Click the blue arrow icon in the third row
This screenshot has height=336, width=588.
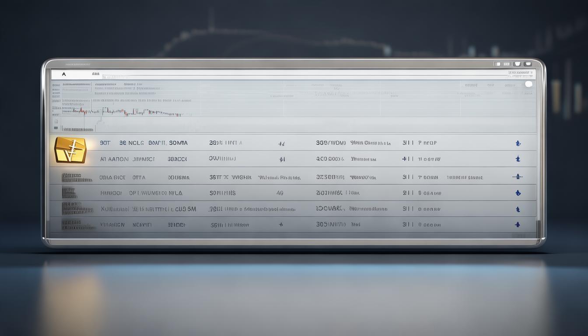point(517,177)
